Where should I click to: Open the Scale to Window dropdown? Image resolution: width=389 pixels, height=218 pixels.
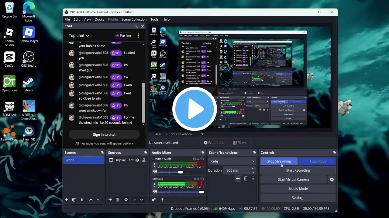click(x=202, y=134)
